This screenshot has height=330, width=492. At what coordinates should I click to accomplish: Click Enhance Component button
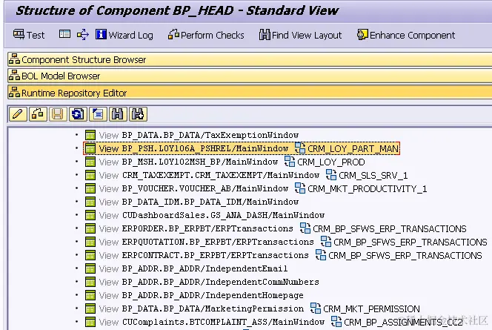click(406, 35)
